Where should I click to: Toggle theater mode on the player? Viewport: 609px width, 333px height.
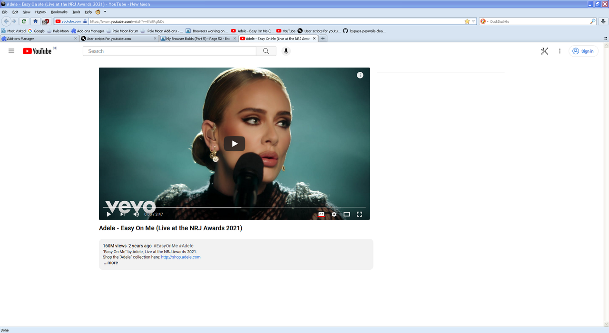tap(347, 214)
